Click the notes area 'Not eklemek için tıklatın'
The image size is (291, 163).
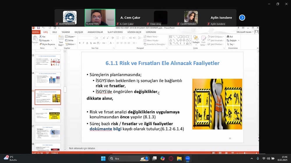point(82,148)
